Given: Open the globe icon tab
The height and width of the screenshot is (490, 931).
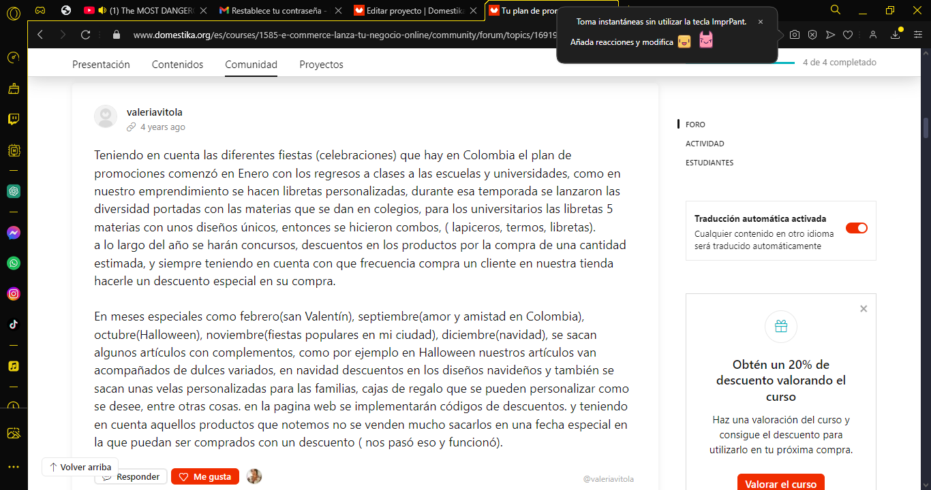Looking at the screenshot, I should point(65,10).
